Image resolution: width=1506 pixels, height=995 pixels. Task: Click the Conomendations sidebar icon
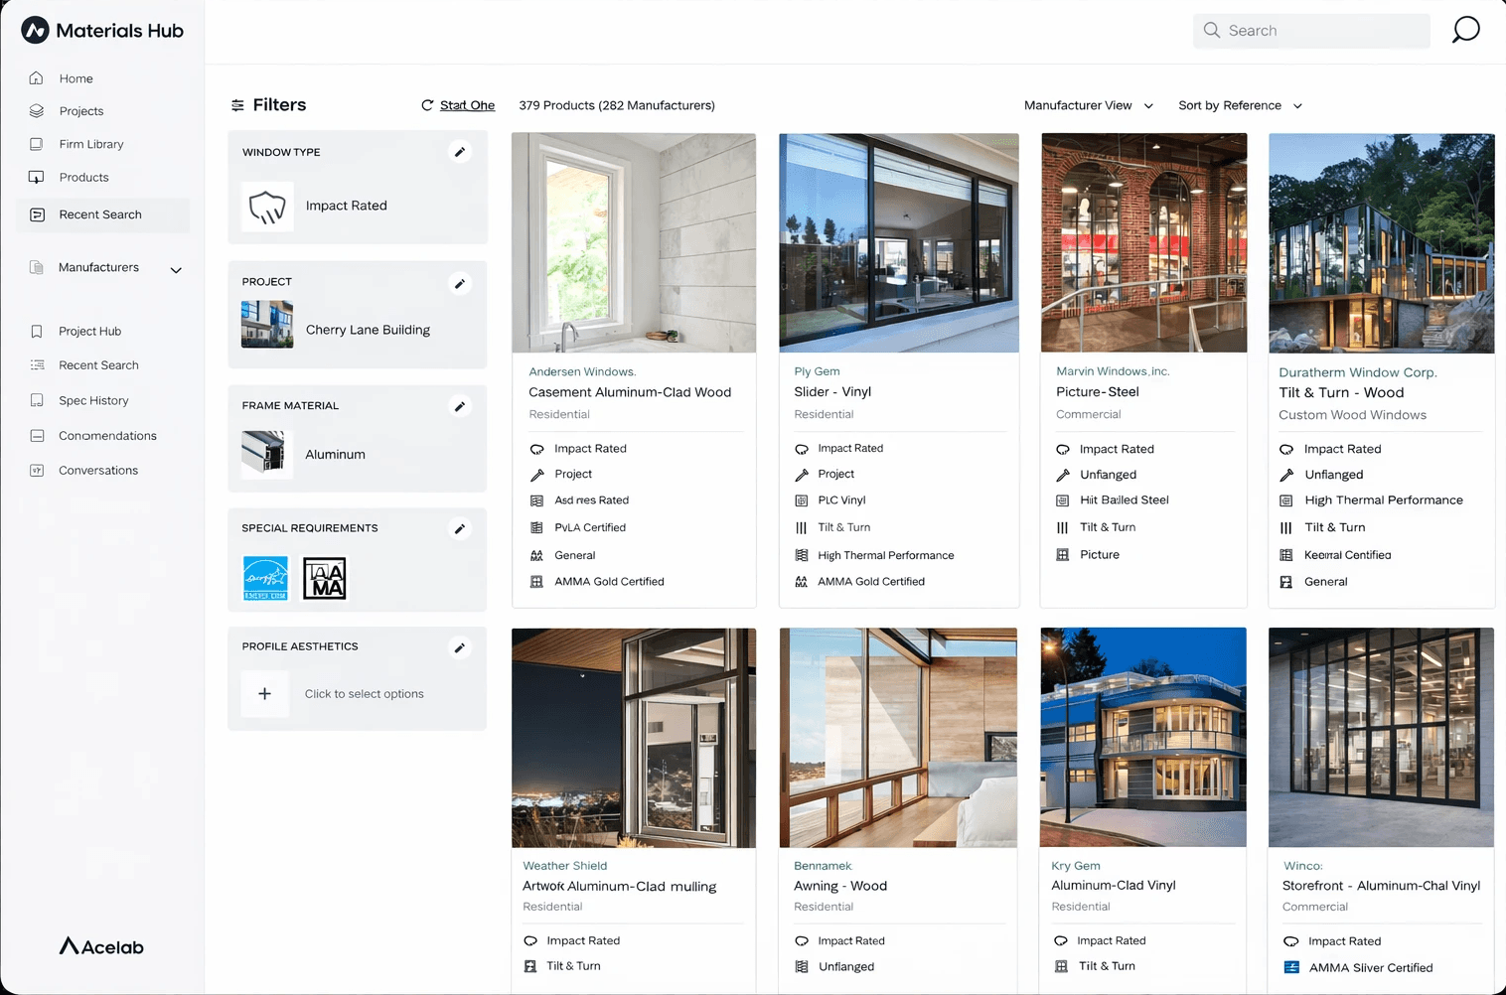coord(37,436)
